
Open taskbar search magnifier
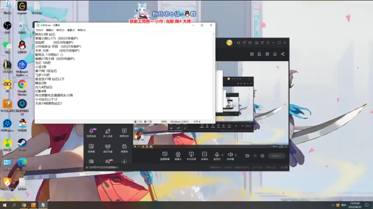point(14,205)
